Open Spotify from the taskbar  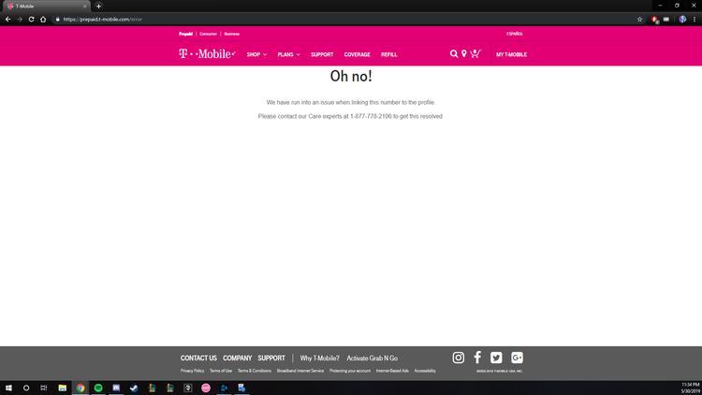click(98, 388)
